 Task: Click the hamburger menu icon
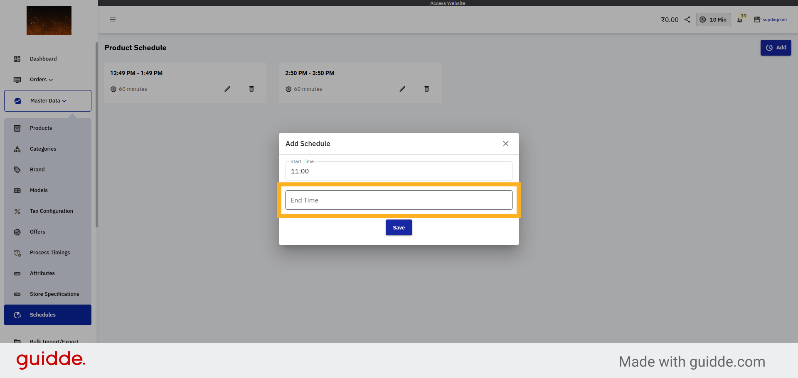113,20
